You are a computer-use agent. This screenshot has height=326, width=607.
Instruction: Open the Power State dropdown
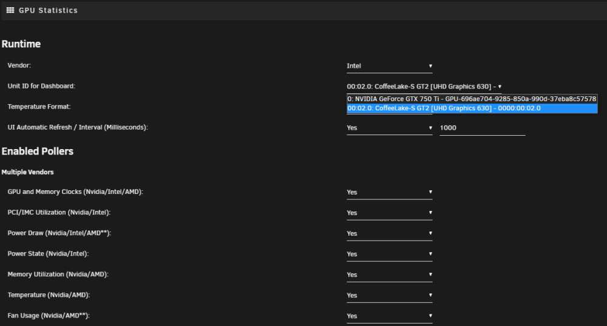(390, 254)
